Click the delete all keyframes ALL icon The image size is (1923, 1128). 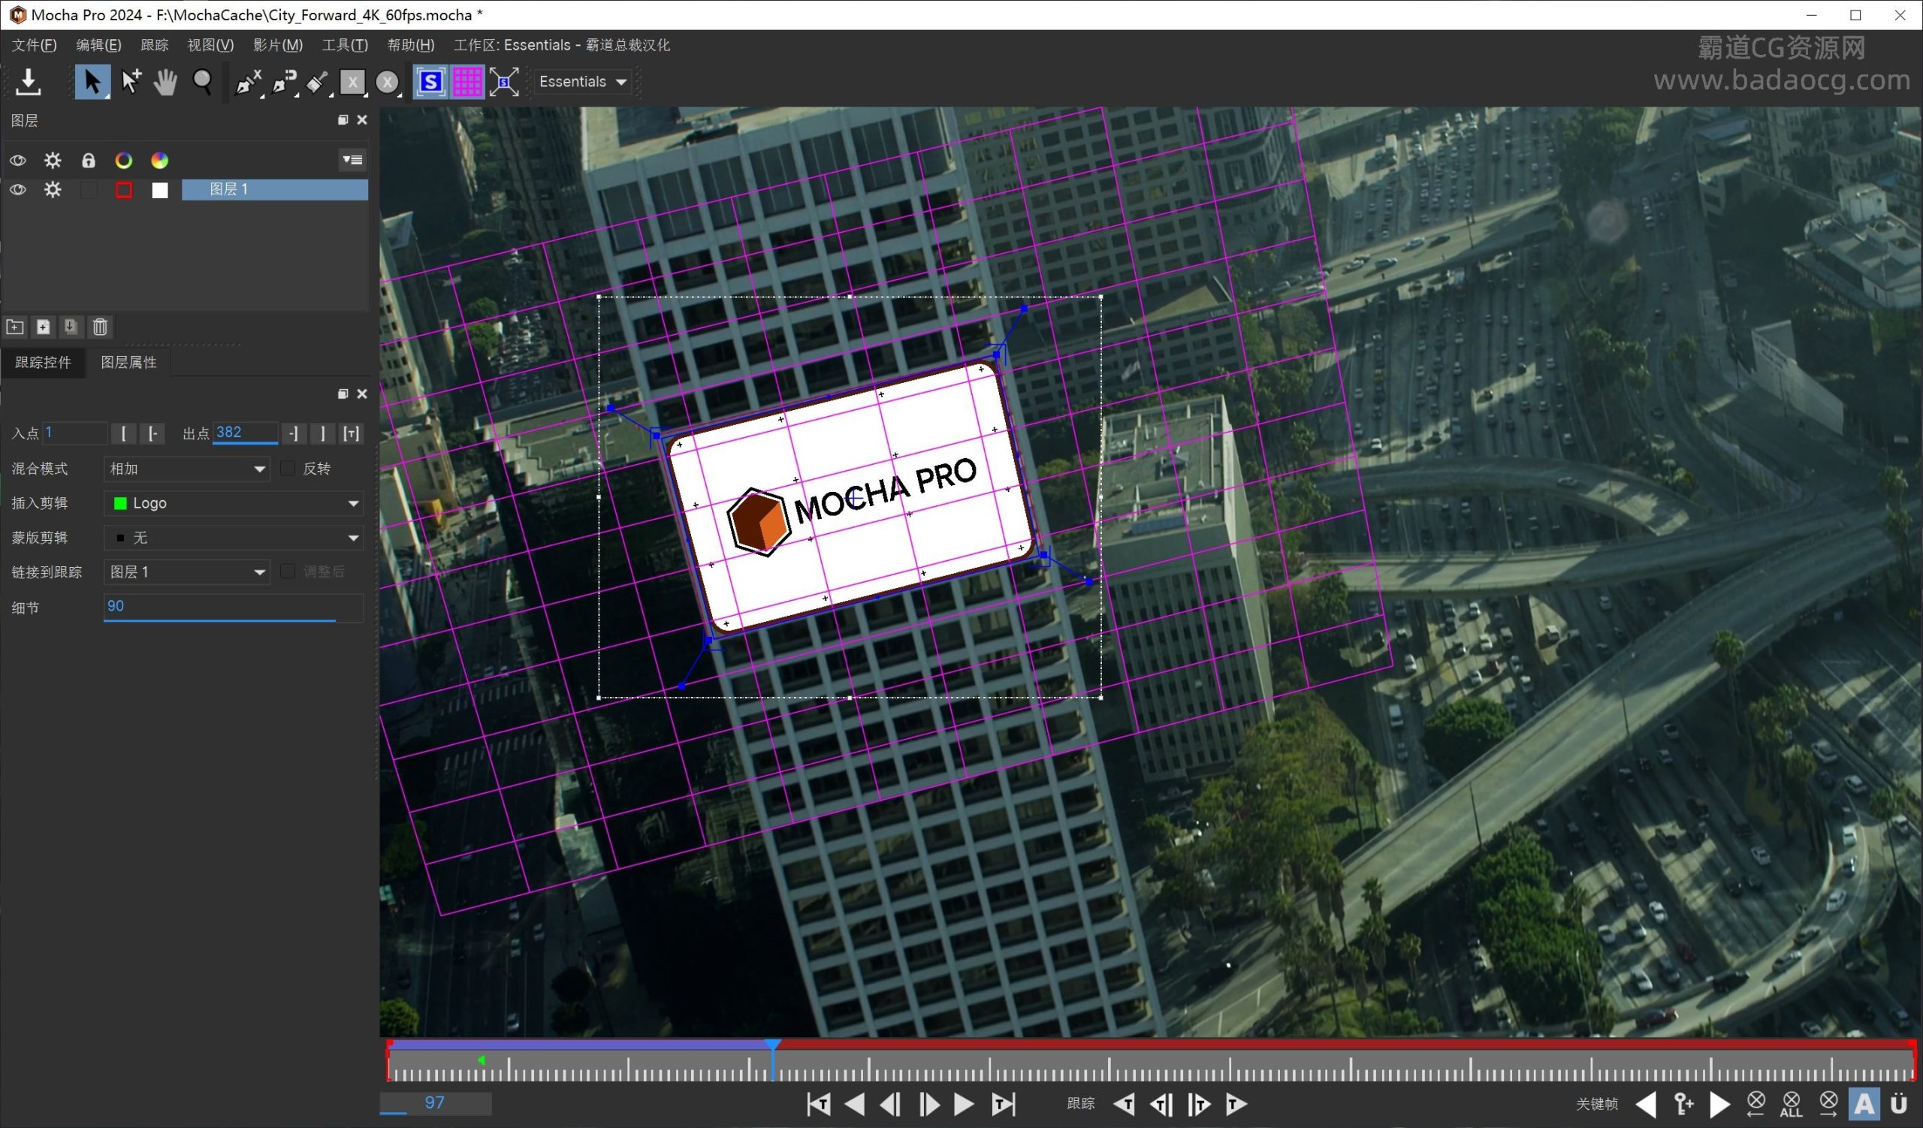pos(1791,1104)
